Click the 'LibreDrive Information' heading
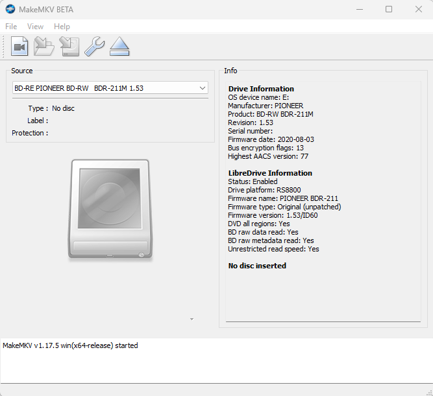433x396 pixels. coord(270,173)
